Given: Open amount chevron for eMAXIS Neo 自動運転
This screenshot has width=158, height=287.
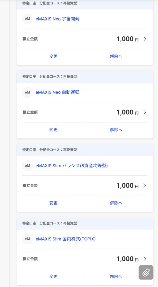Looking at the screenshot, I should click(145, 112).
